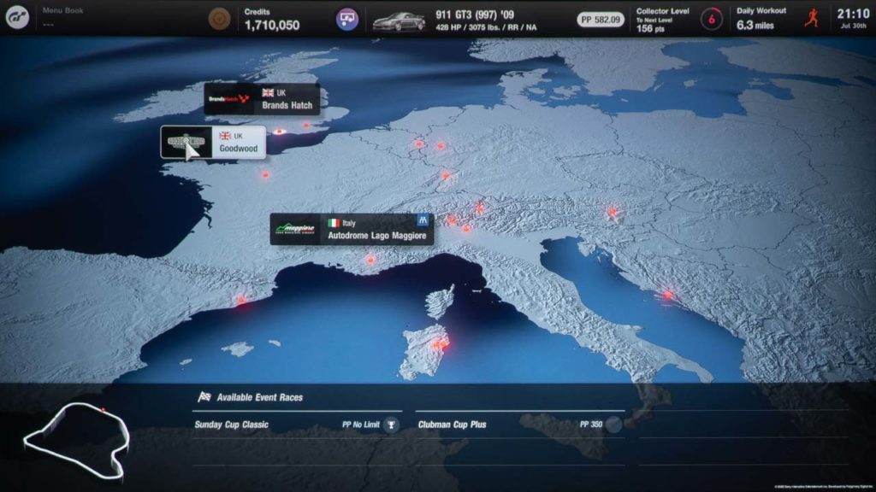This screenshot has height=492, width=876.
Task: Select the car name 911 GT3 (997) '09
Action: (475, 15)
